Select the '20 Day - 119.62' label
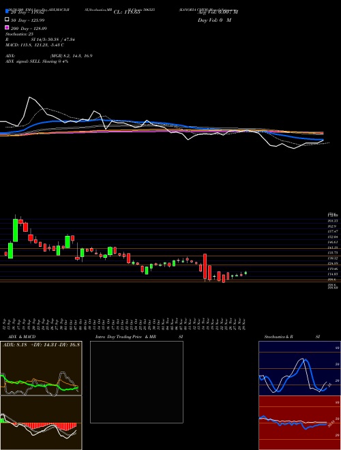Viewport: 341px width, 450px height. pos(27,12)
